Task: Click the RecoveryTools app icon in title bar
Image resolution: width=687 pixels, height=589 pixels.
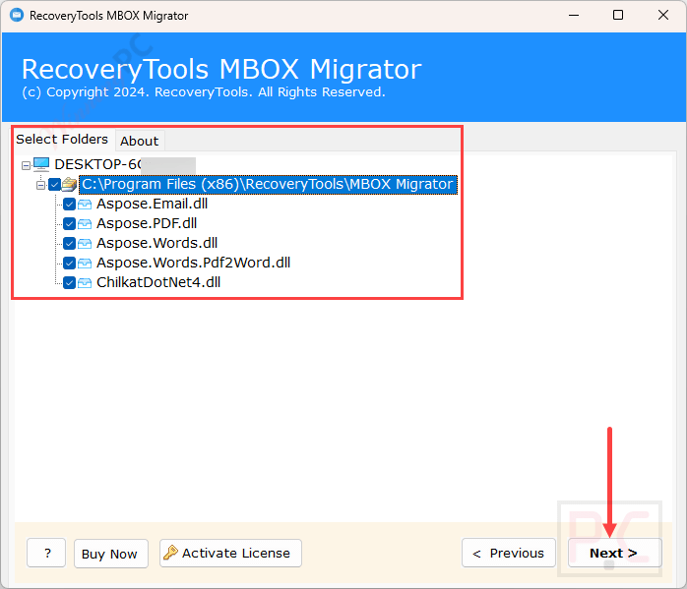Action: click(x=17, y=16)
